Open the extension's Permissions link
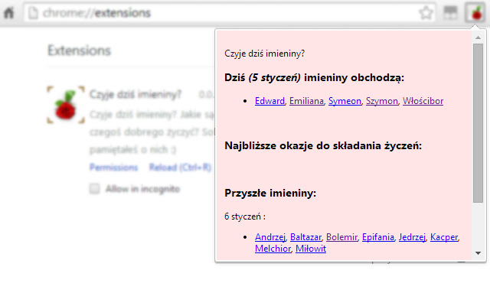The height and width of the screenshot is (306, 490). coord(114,168)
